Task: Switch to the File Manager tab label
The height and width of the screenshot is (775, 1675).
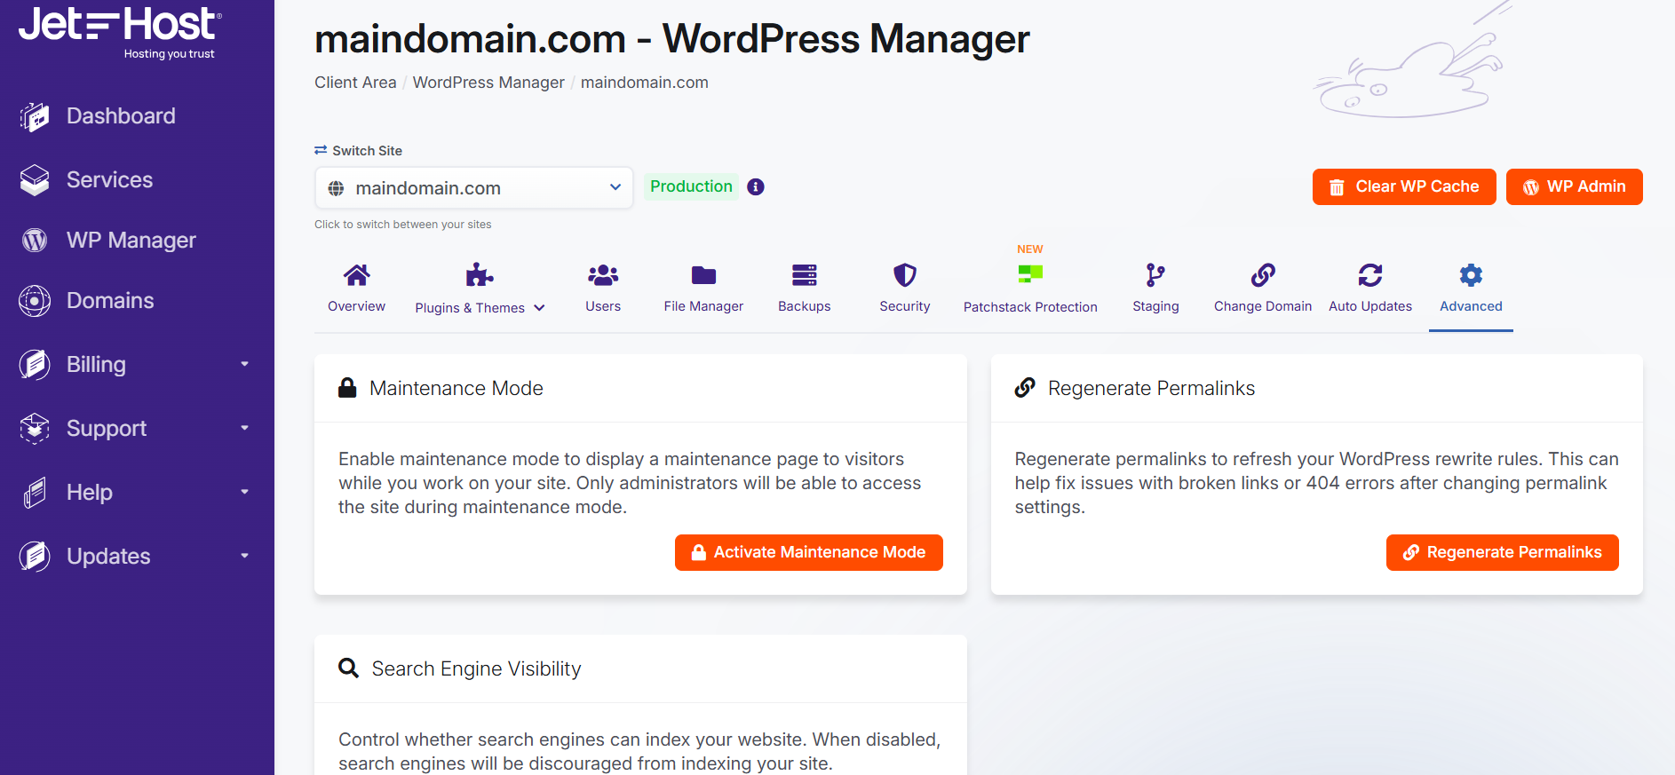Action: pyautogui.click(x=703, y=306)
